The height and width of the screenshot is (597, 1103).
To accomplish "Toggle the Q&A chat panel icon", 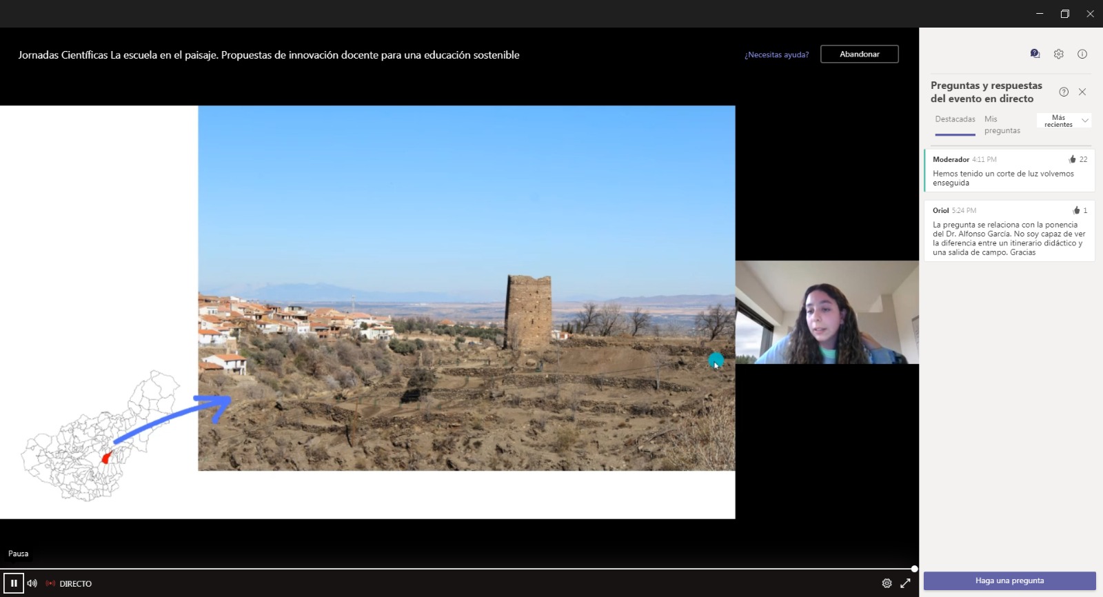I will pos(1035,54).
